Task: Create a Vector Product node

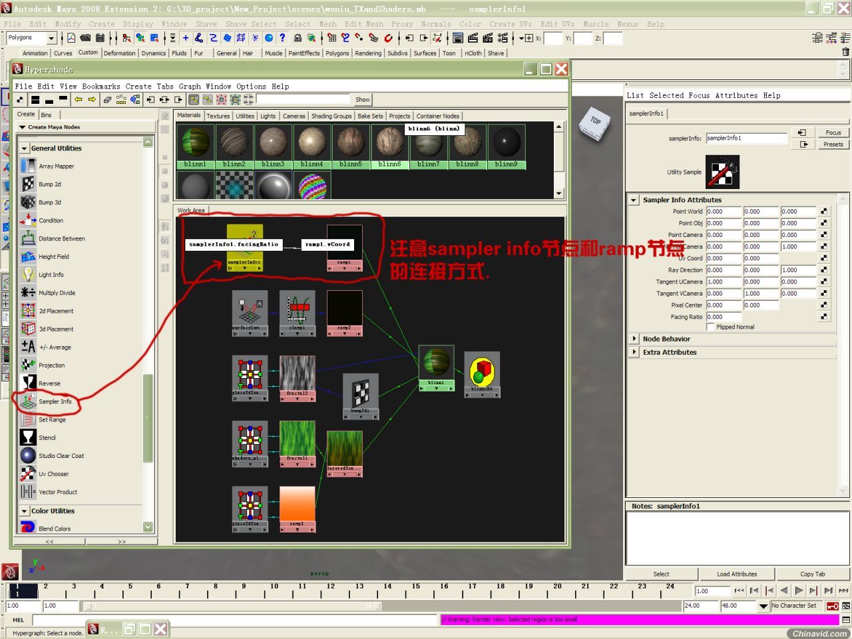Action: pos(49,492)
